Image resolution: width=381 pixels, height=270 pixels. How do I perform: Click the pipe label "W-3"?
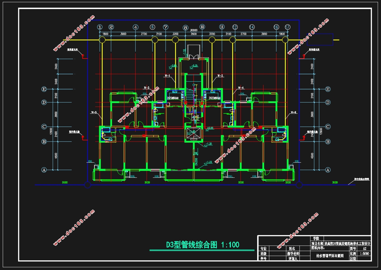coord(147,88)
